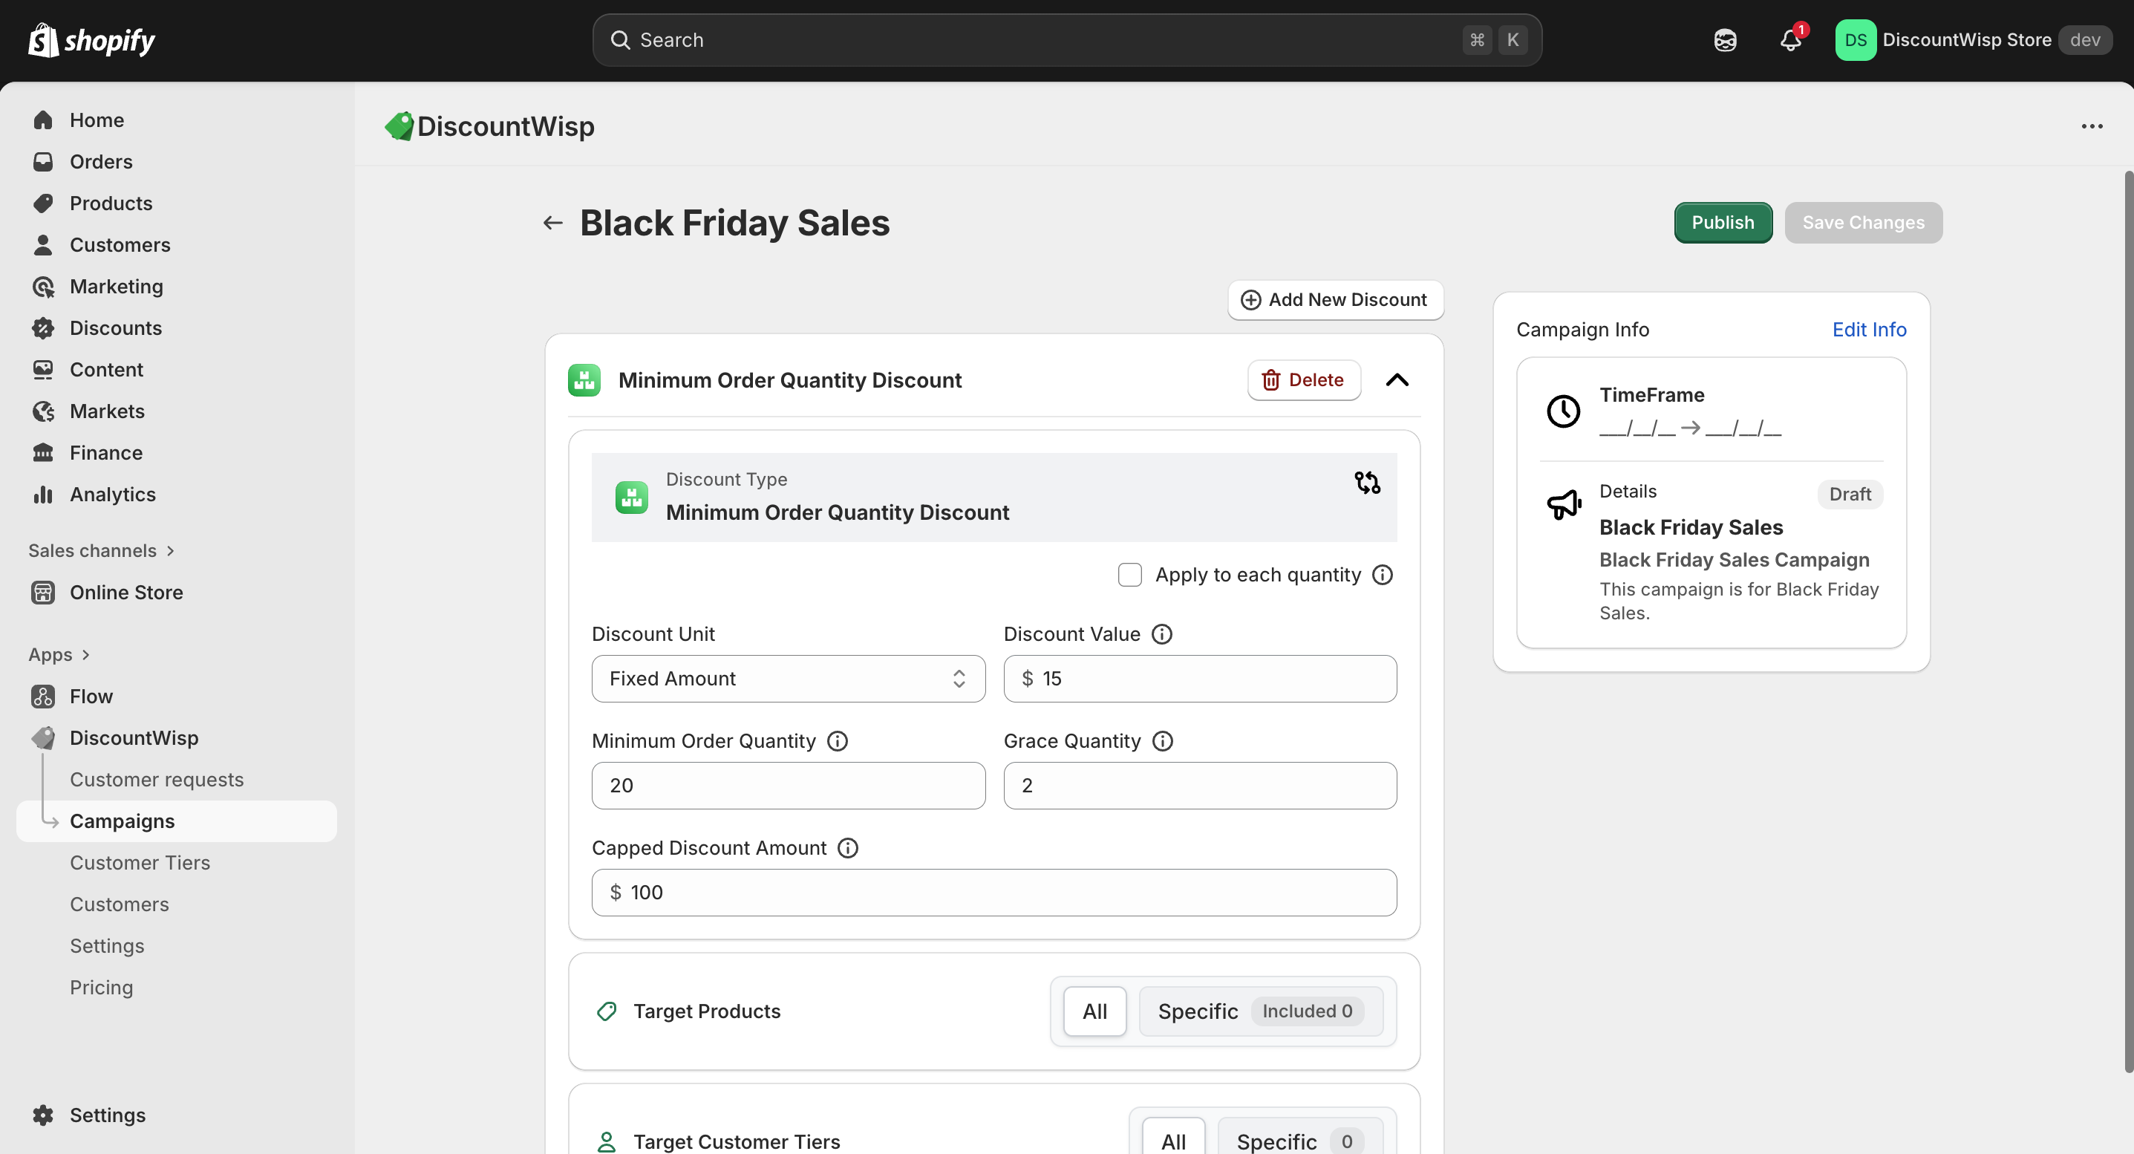Enable the Apply to each quantity checkbox
Image resolution: width=2134 pixels, height=1154 pixels.
[x=1130, y=575]
